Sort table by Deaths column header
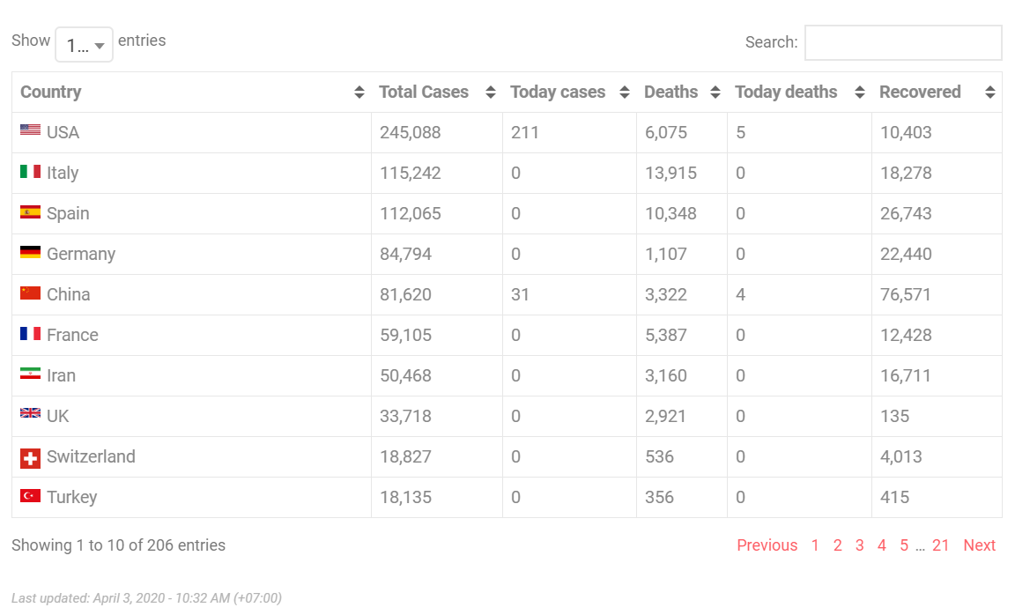 [670, 93]
